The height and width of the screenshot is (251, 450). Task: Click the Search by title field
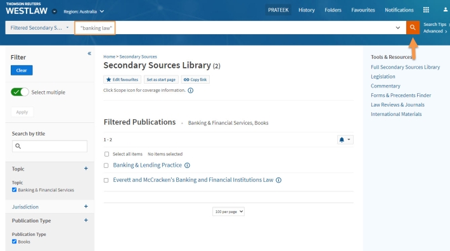[49, 146]
